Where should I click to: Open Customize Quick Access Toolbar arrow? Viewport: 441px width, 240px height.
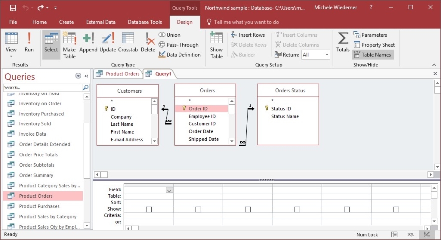point(56,8)
